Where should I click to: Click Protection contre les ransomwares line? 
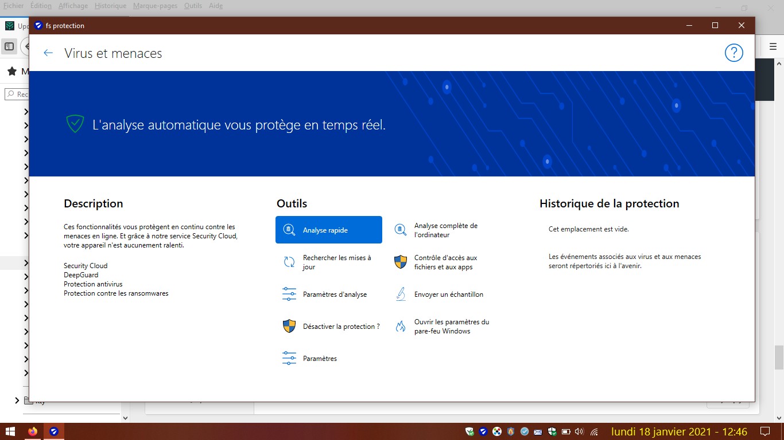click(116, 293)
